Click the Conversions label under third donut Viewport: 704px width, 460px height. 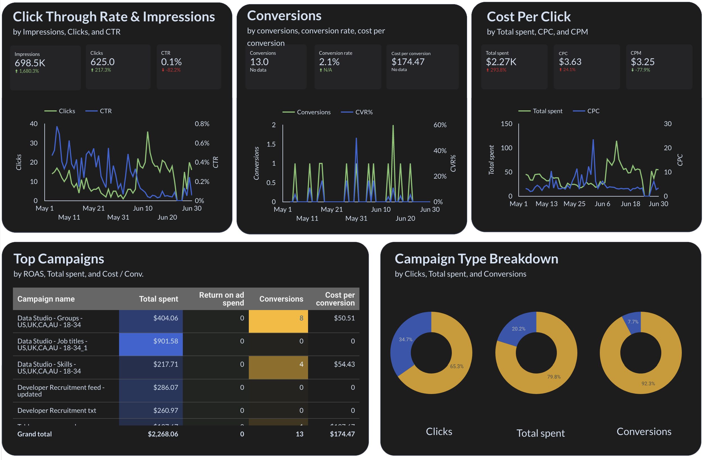(x=644, y=432)
